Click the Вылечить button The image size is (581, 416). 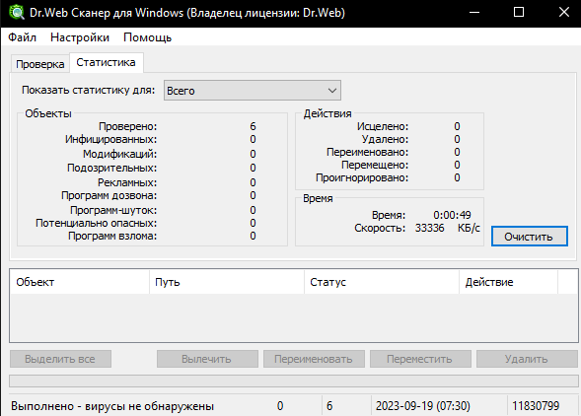[207, 359]
